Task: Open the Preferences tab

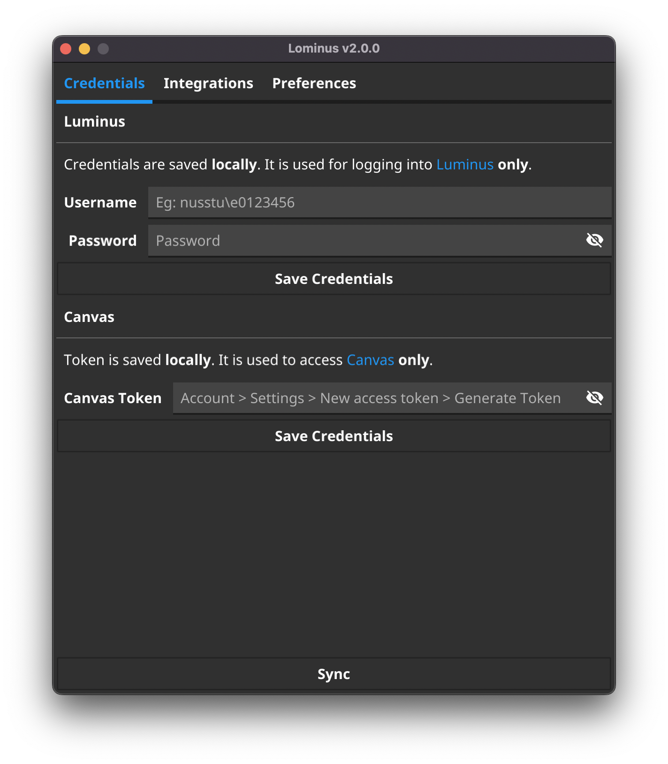Action: tap(314, 83)
